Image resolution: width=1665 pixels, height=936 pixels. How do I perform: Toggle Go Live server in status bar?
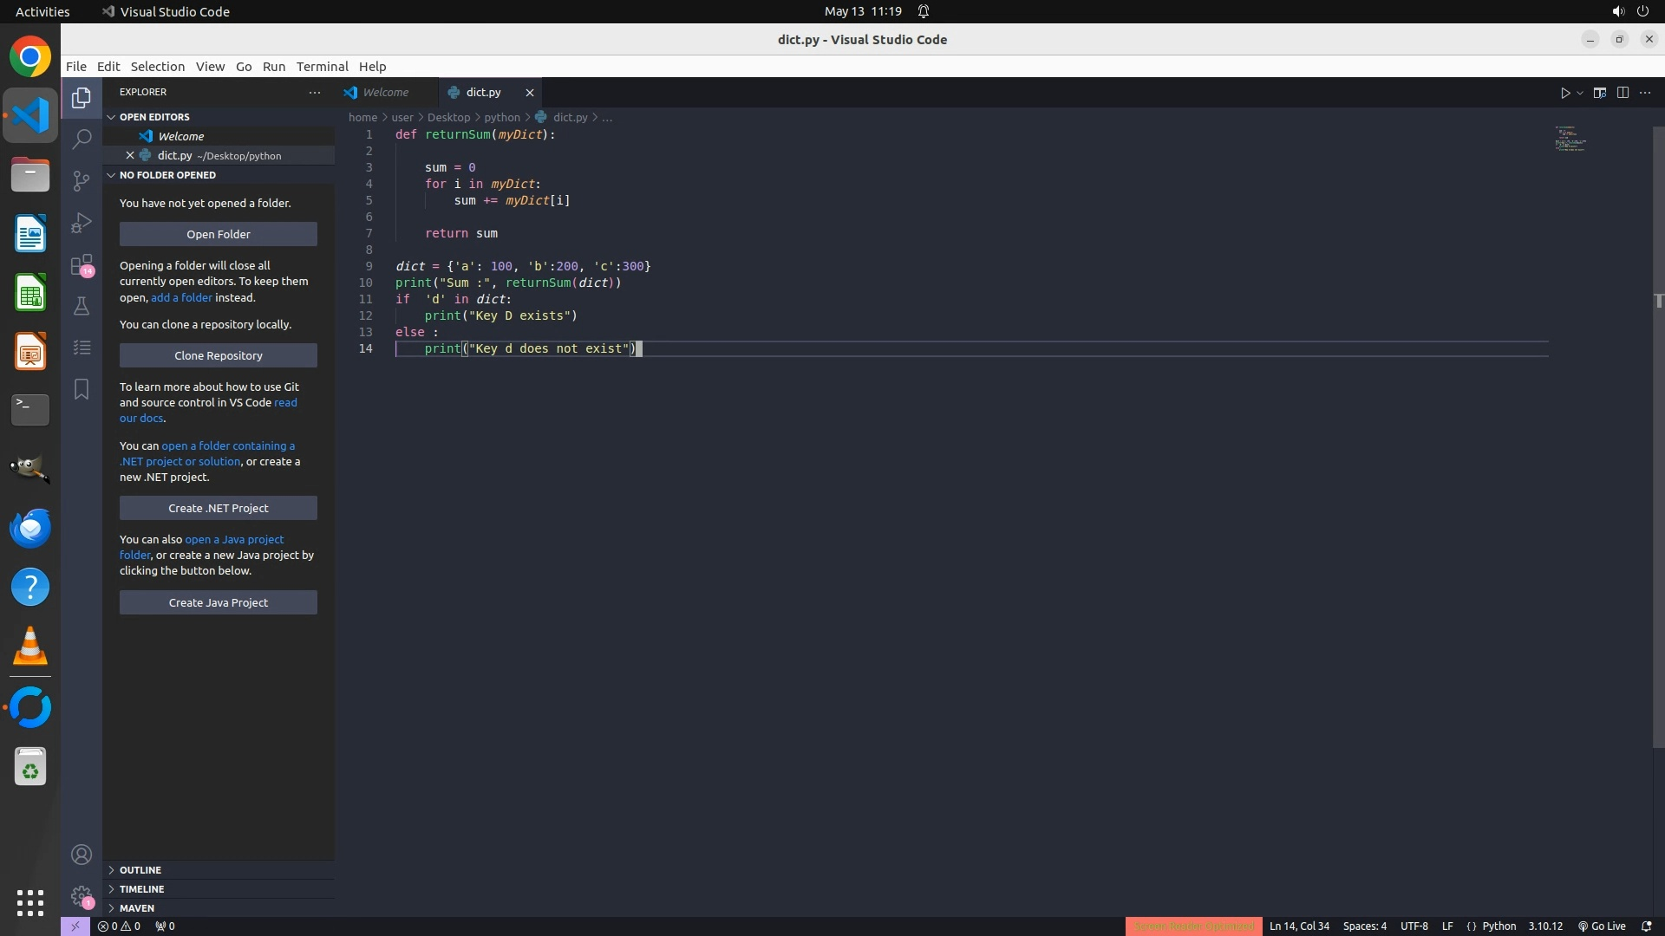(1602, 926)
